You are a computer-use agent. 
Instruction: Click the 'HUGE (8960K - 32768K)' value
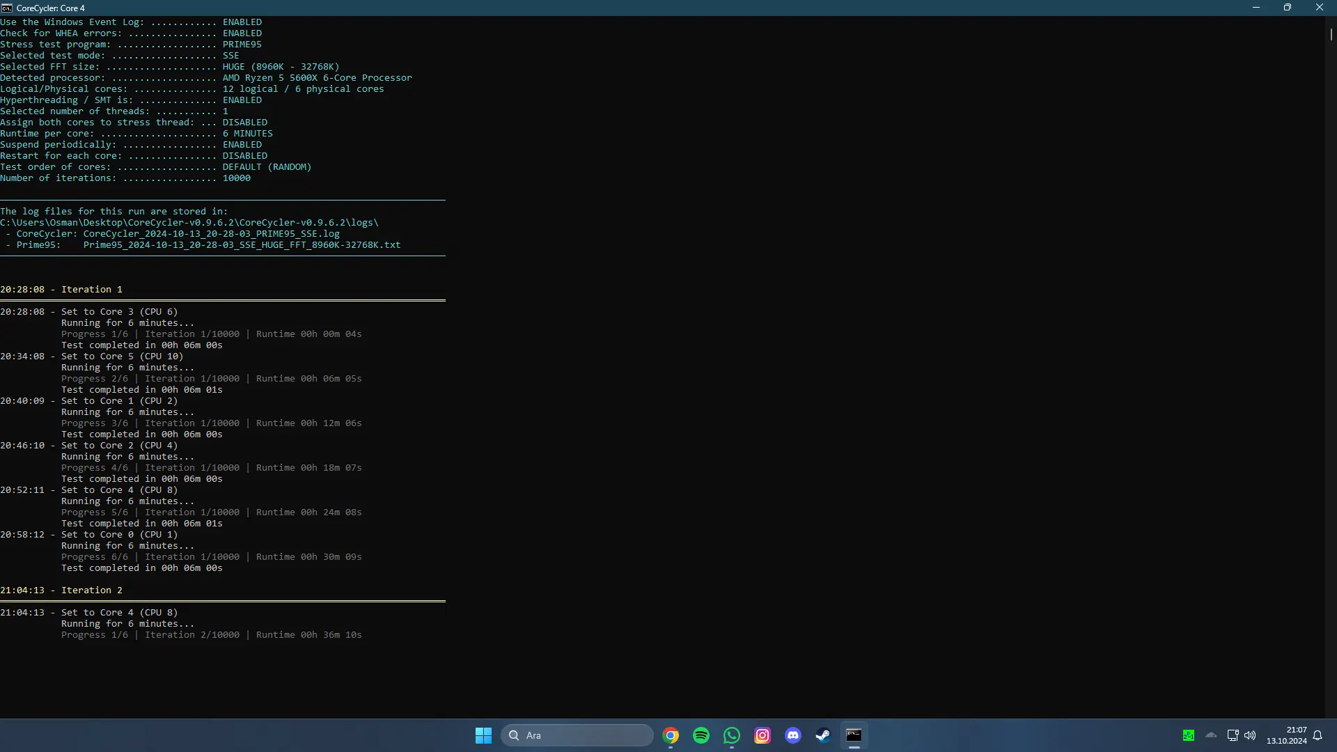(281, 67)
